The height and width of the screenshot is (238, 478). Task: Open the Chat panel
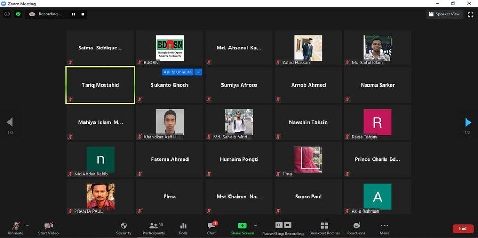tap(211, 228)
